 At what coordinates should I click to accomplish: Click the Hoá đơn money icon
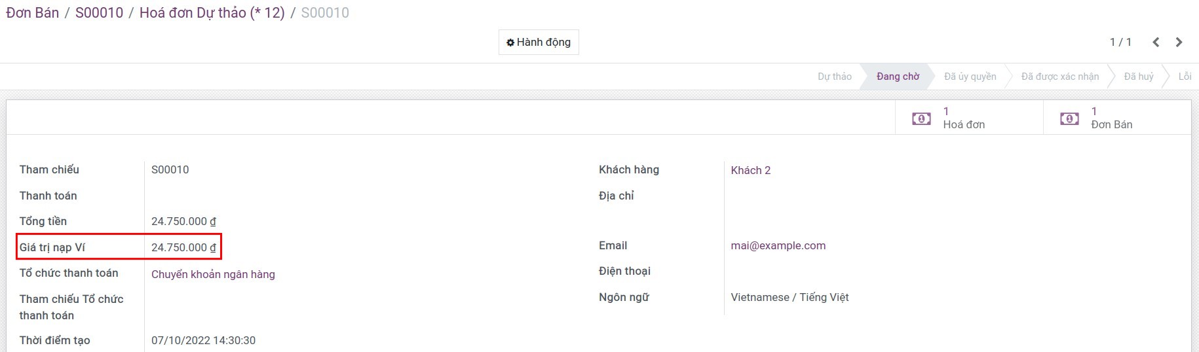[x=921, y=118]
